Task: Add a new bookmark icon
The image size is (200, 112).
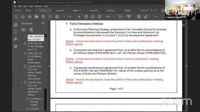Action: [x=31, y=30]
